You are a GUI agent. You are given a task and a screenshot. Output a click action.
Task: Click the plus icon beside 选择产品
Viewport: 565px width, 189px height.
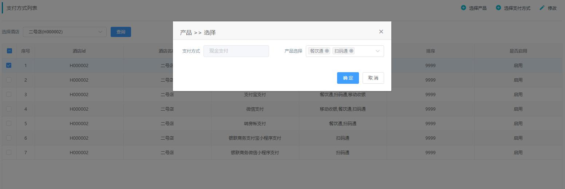coord(463,8)
